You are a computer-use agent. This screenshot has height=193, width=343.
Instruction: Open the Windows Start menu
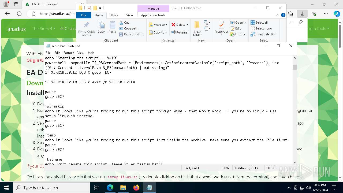coord(6,188)
